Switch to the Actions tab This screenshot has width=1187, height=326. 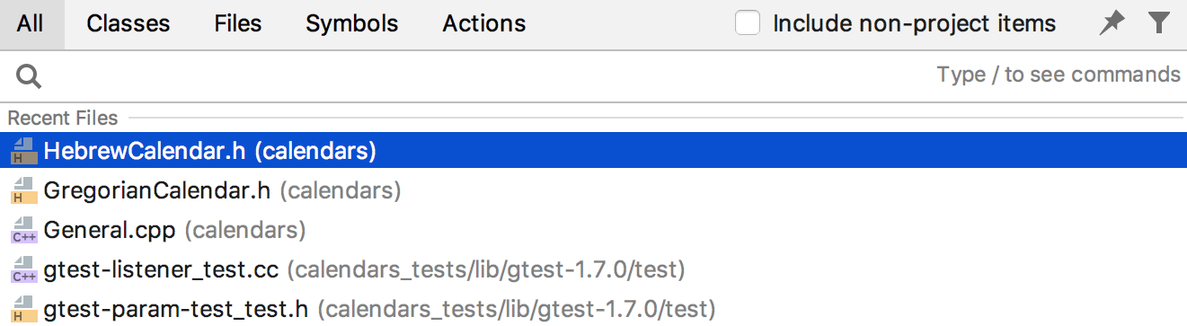[x=484, y=23]
